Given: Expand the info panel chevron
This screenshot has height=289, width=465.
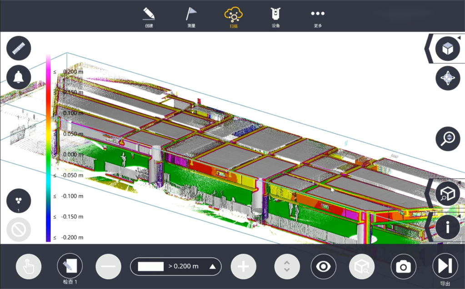Looking at the screenshot, I should pos(429,227).
